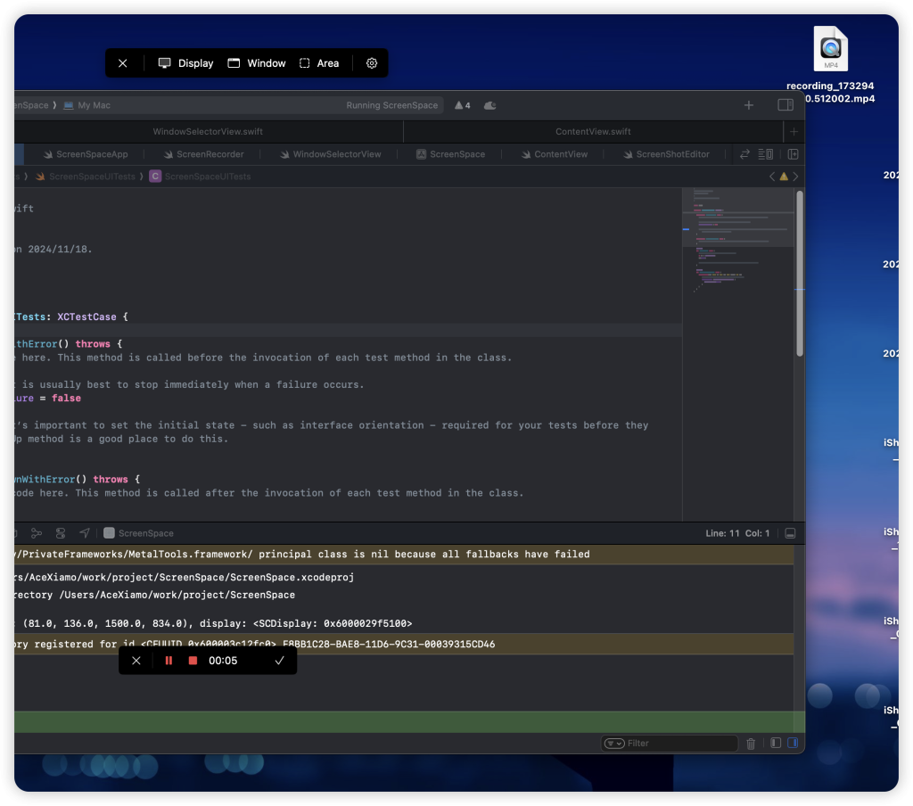Click the Xcode Cloud status icon
The height and width of the screenshot is (806, 913).
(x=489, y=105)
